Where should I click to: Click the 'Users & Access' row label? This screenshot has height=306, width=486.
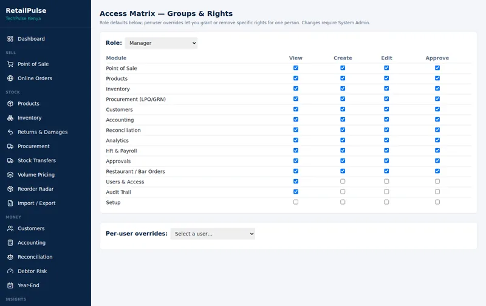[x=125, y=182]
